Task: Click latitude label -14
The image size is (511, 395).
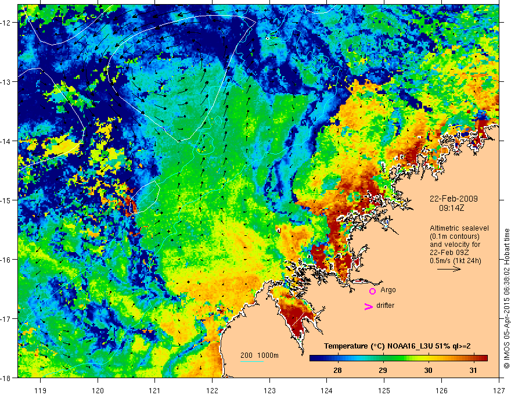Action: coord(6,141)
